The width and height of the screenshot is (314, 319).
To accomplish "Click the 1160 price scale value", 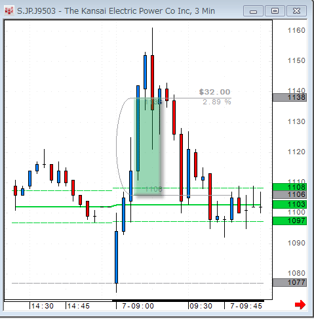I will click(x=296, y=30).
